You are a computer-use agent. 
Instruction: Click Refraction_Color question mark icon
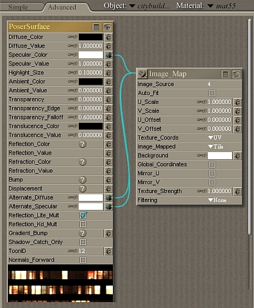pyautogui.click(x=83, y=162)
